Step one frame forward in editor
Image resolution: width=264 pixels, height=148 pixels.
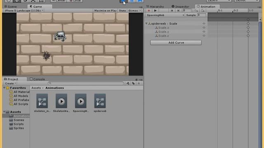point(140,1)
